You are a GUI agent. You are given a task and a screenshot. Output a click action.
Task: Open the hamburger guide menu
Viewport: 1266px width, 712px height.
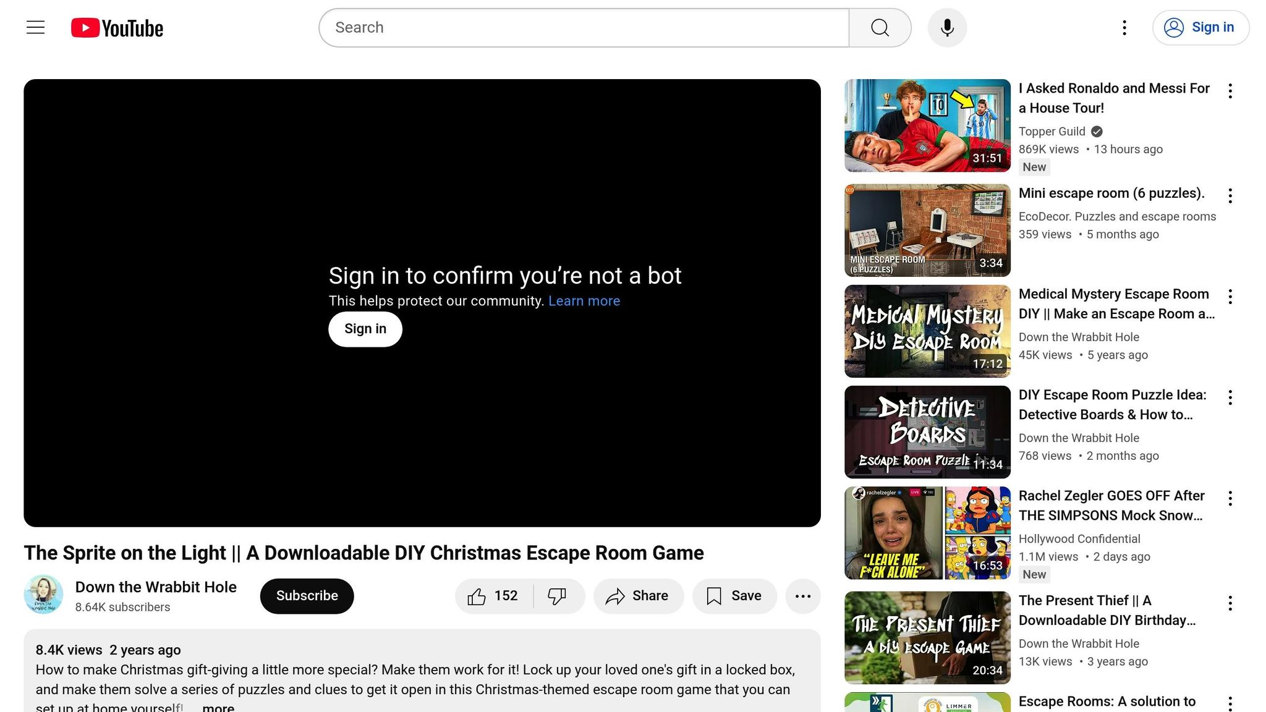[35, 28]
